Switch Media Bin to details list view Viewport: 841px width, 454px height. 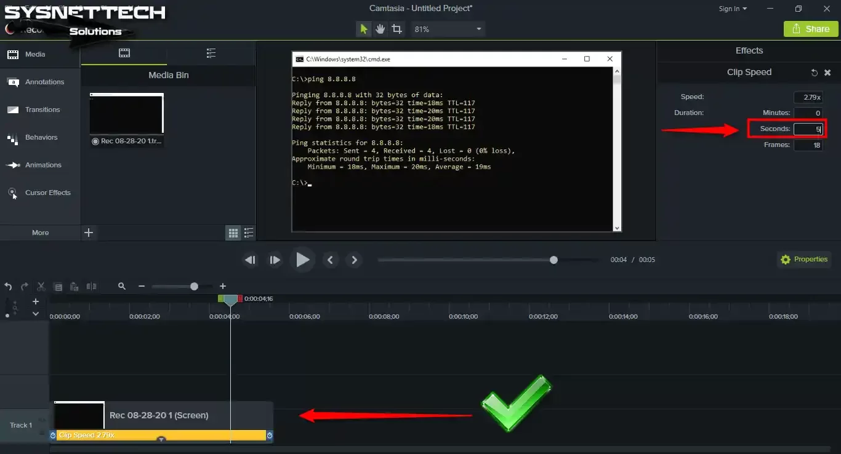(x=249, y=233)
